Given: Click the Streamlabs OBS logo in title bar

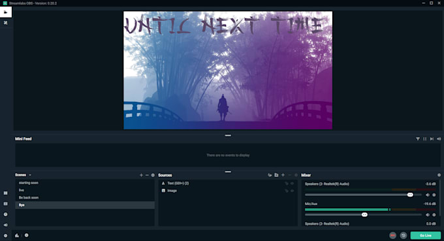Looking at the screenshot, I should 5,3.
